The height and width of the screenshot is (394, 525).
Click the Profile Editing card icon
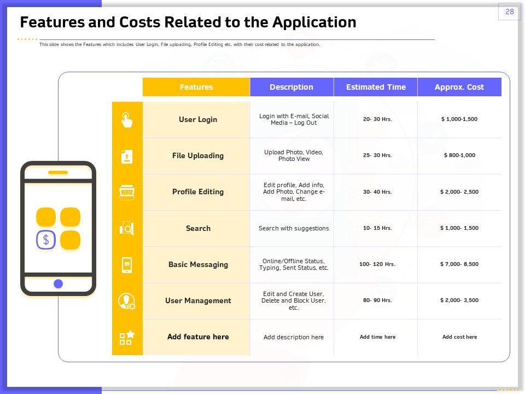[x=127, y=192]
